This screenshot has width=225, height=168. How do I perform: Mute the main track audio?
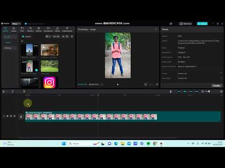tap(15, 116)
